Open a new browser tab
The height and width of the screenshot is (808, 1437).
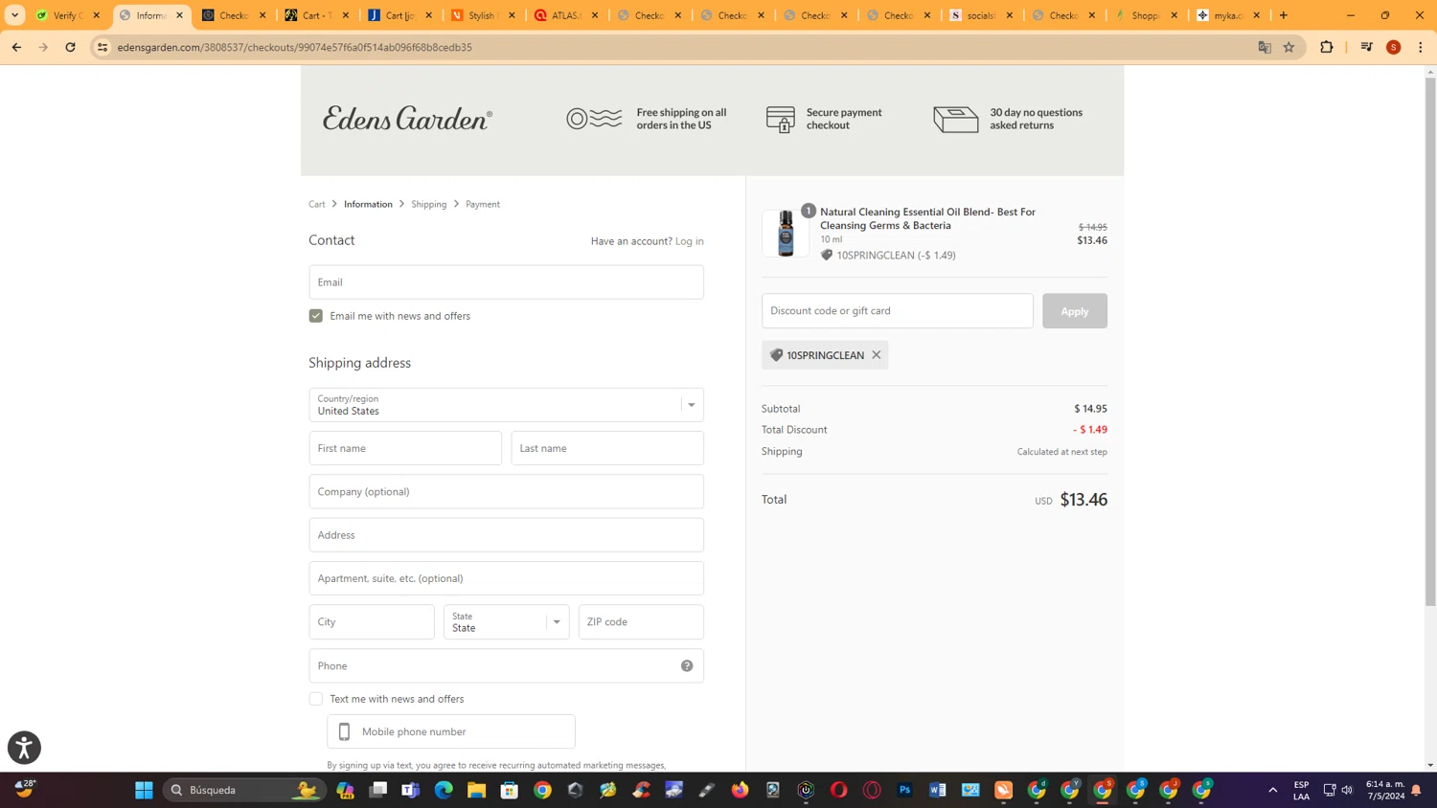pos(1284,15)
